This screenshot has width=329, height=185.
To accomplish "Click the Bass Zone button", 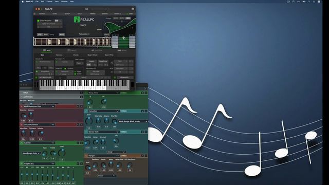I will pyautogui.click(x=103, y=61).
